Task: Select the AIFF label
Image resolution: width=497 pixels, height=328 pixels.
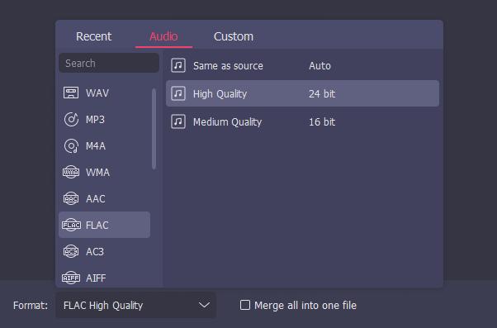Action: coord(96,278)
